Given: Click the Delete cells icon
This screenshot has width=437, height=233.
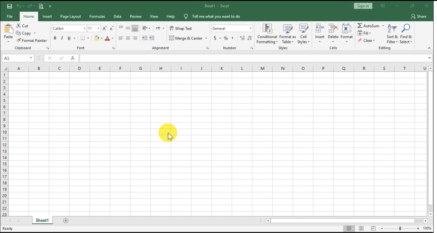Looking at the screenshot, I should tap(333, 29).
